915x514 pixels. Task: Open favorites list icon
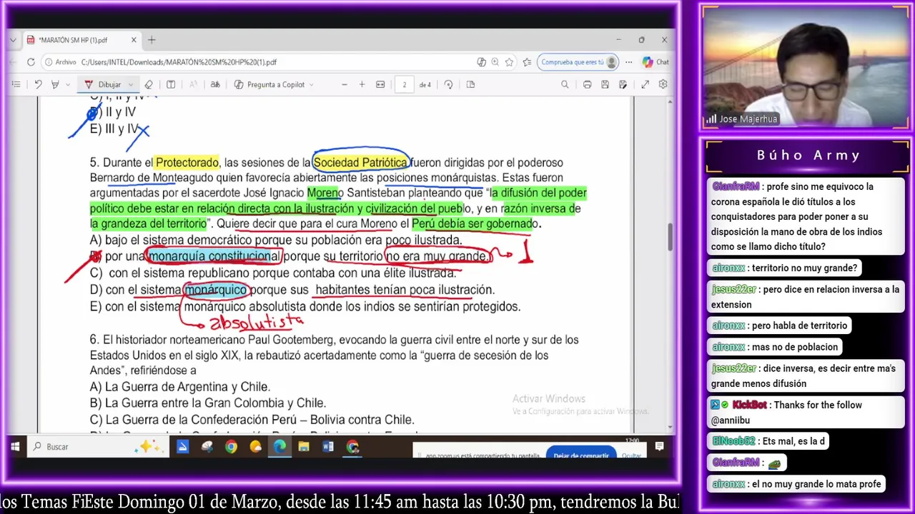tap(527, 62)
